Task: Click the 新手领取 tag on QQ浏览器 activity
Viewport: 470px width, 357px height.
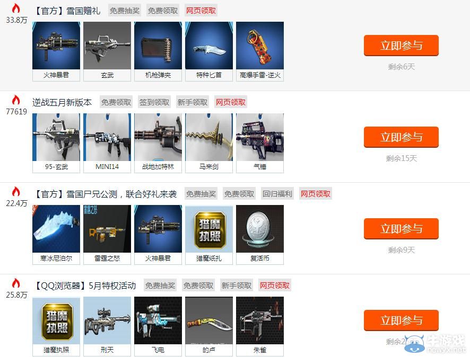Action: (237, 285)
